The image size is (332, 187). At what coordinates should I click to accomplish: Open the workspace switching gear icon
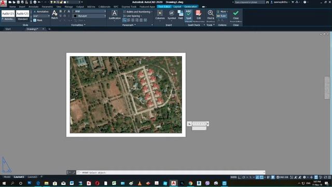305,177
